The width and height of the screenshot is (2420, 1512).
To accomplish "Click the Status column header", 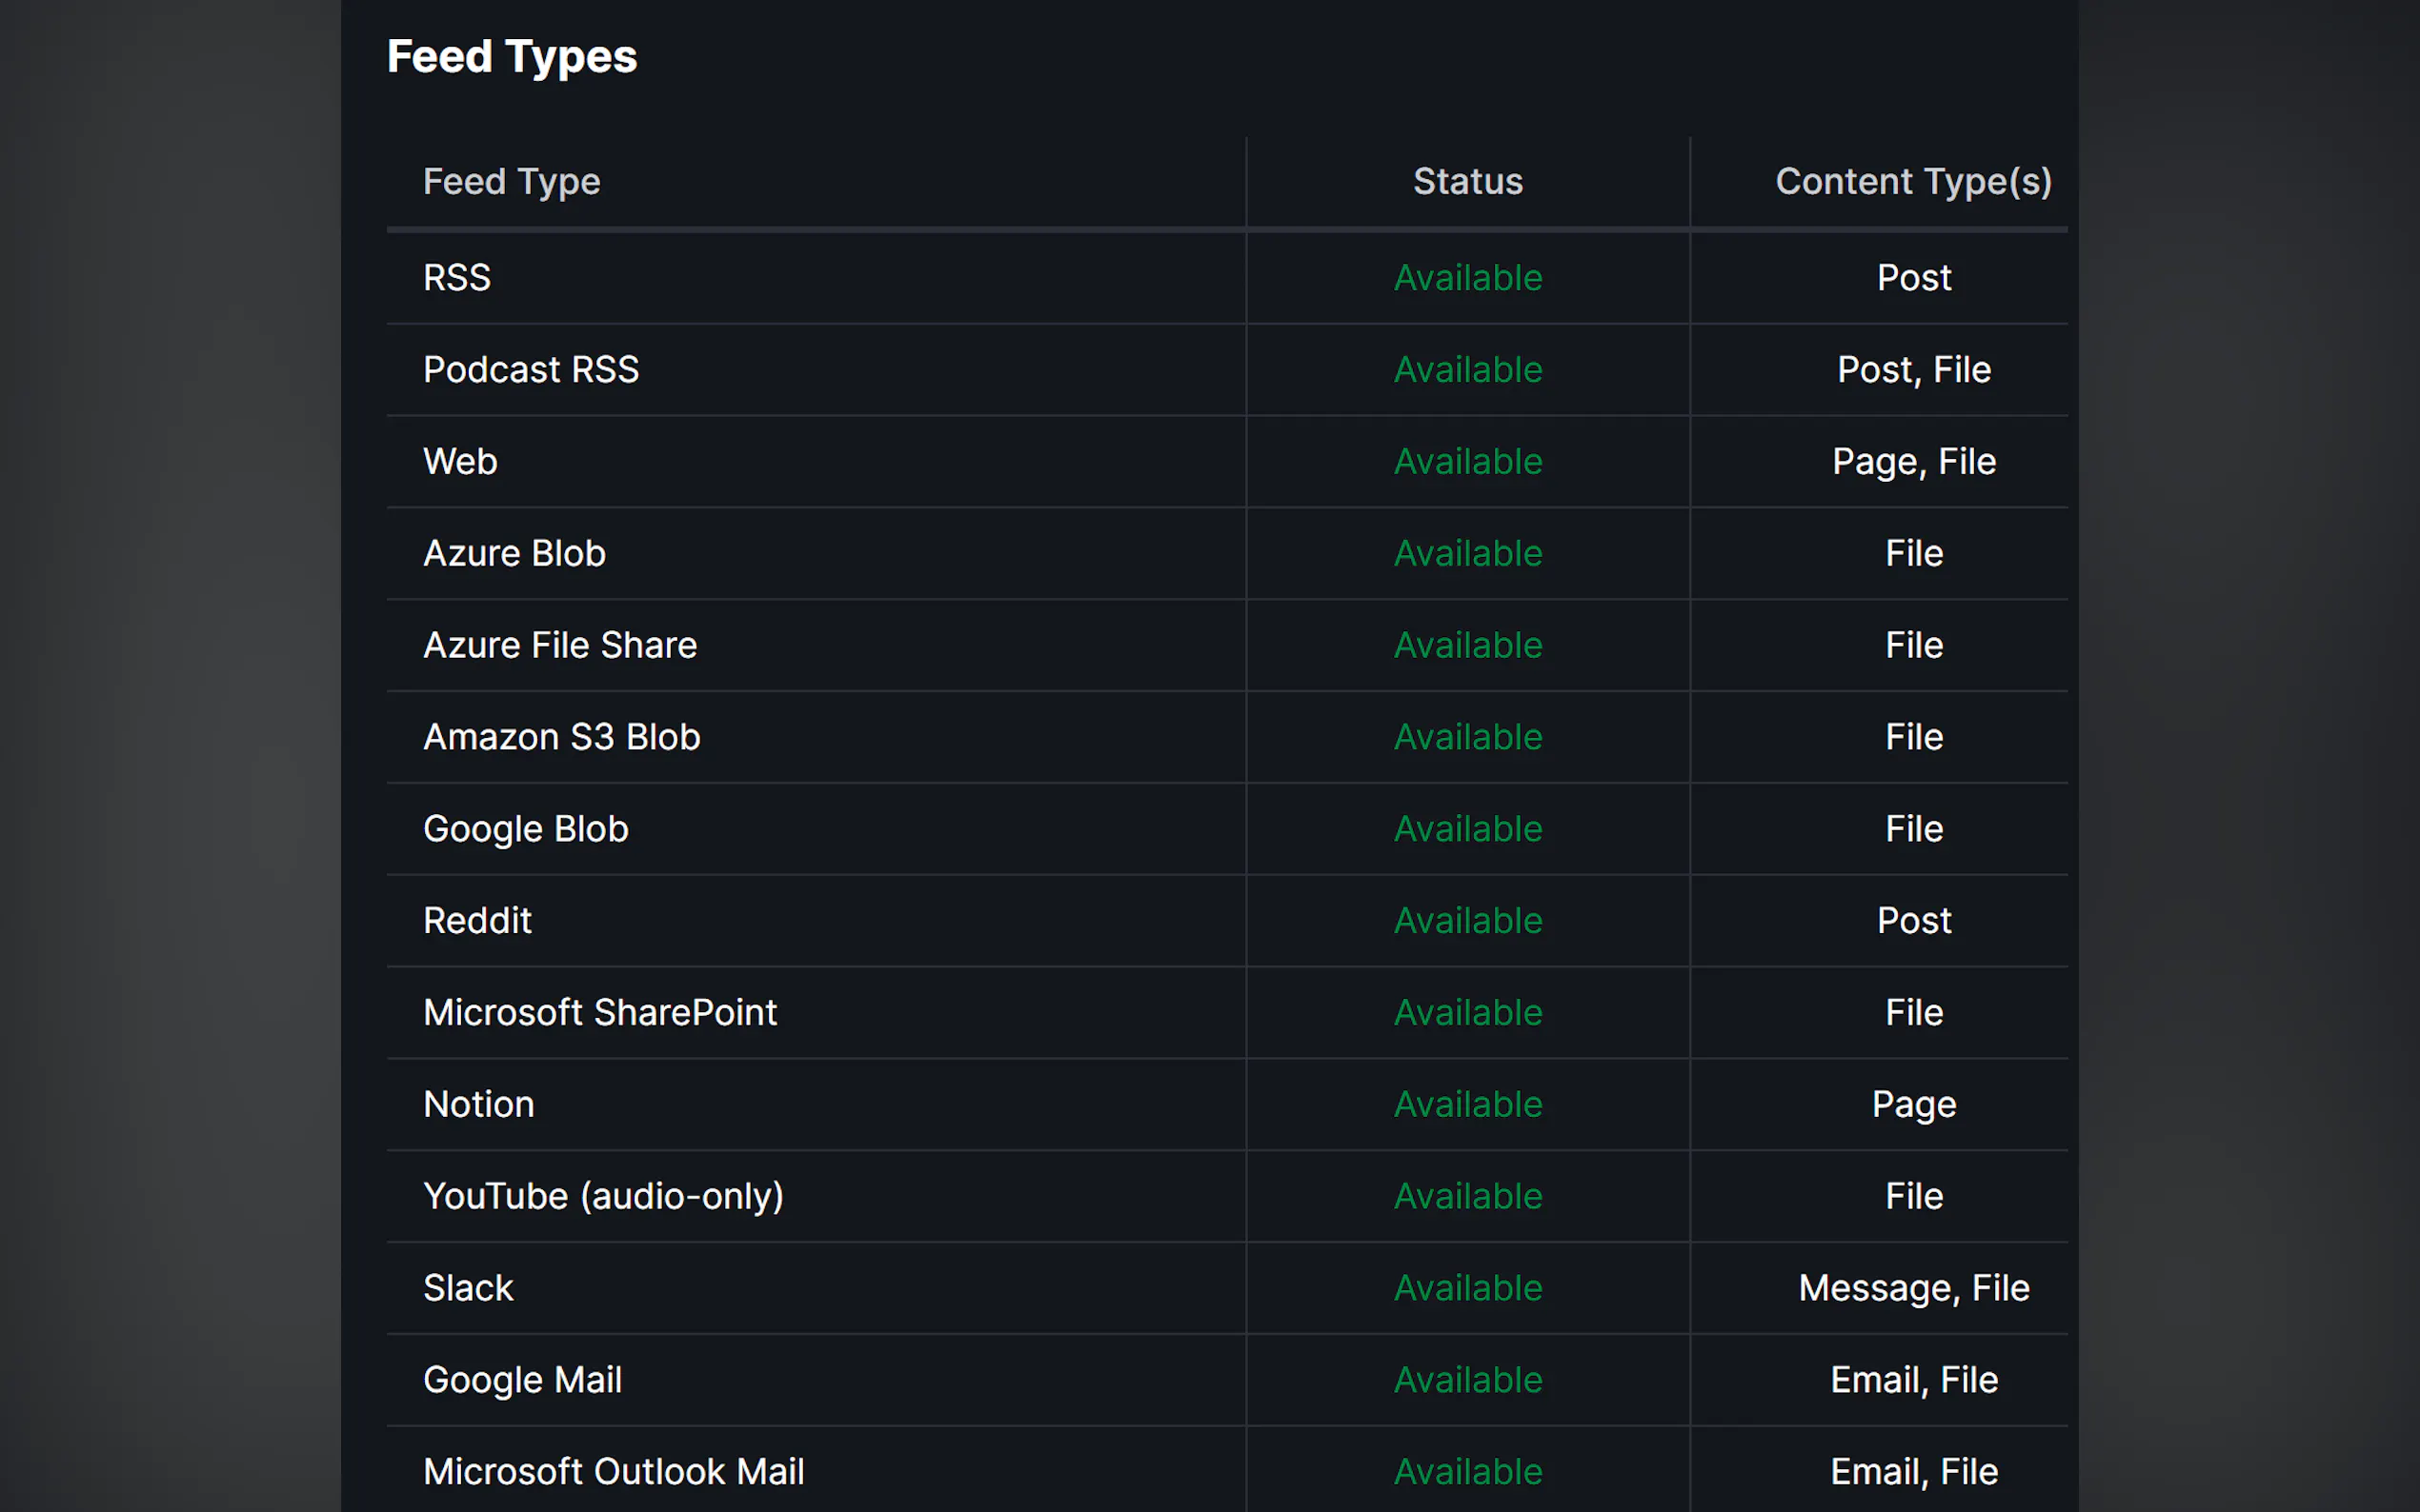I will (x=1466, y=182).
